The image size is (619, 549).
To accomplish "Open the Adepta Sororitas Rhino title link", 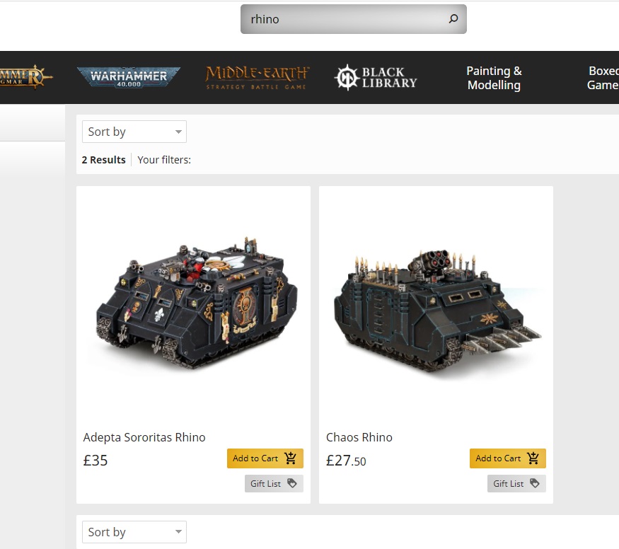I will 144,437.
